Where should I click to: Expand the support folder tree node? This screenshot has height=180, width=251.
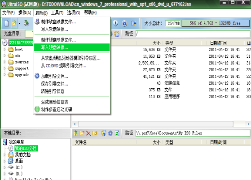tap(4, 69)
